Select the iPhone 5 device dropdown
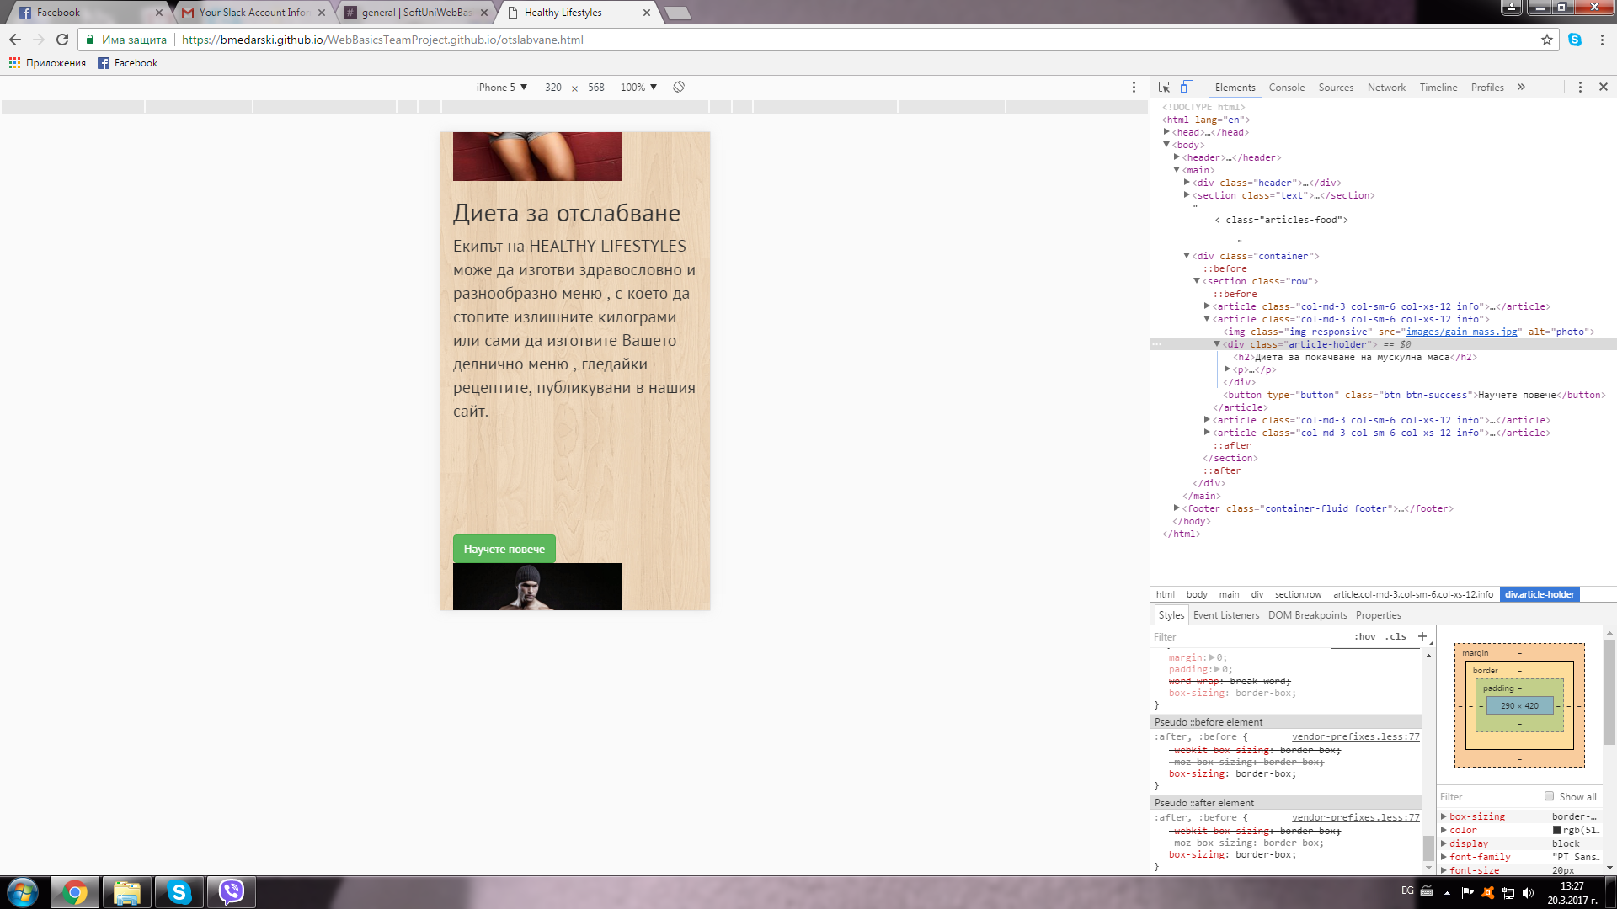The image size is (1617, 909). [x=501, y=88]
